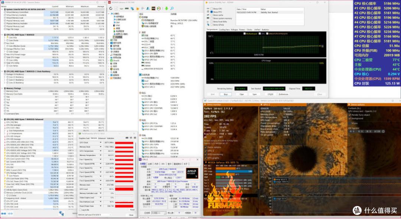Open Graphics Card tab in GPU-Z
This screenshot has height=219, width=401.
pyautogui.click(x=84, y=138)
